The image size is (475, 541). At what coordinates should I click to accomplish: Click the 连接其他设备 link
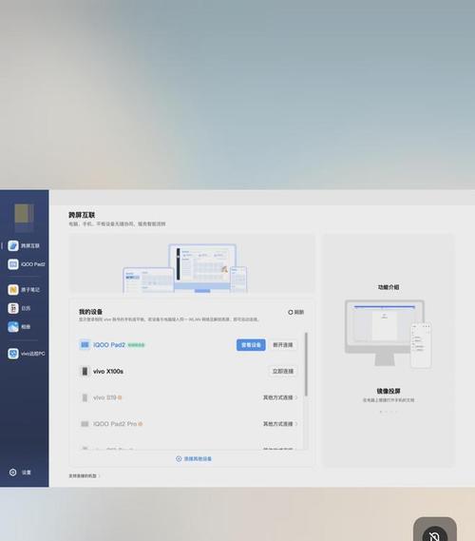point(194,458)
